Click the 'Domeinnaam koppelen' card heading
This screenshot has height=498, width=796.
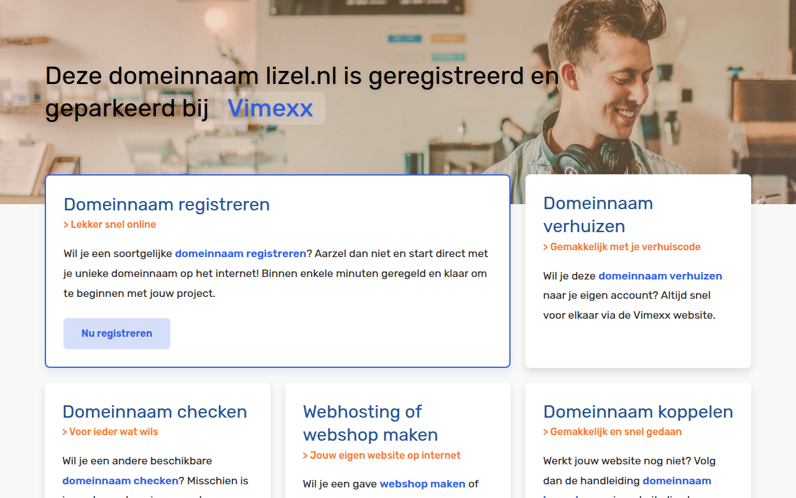[x=638, y=411]
